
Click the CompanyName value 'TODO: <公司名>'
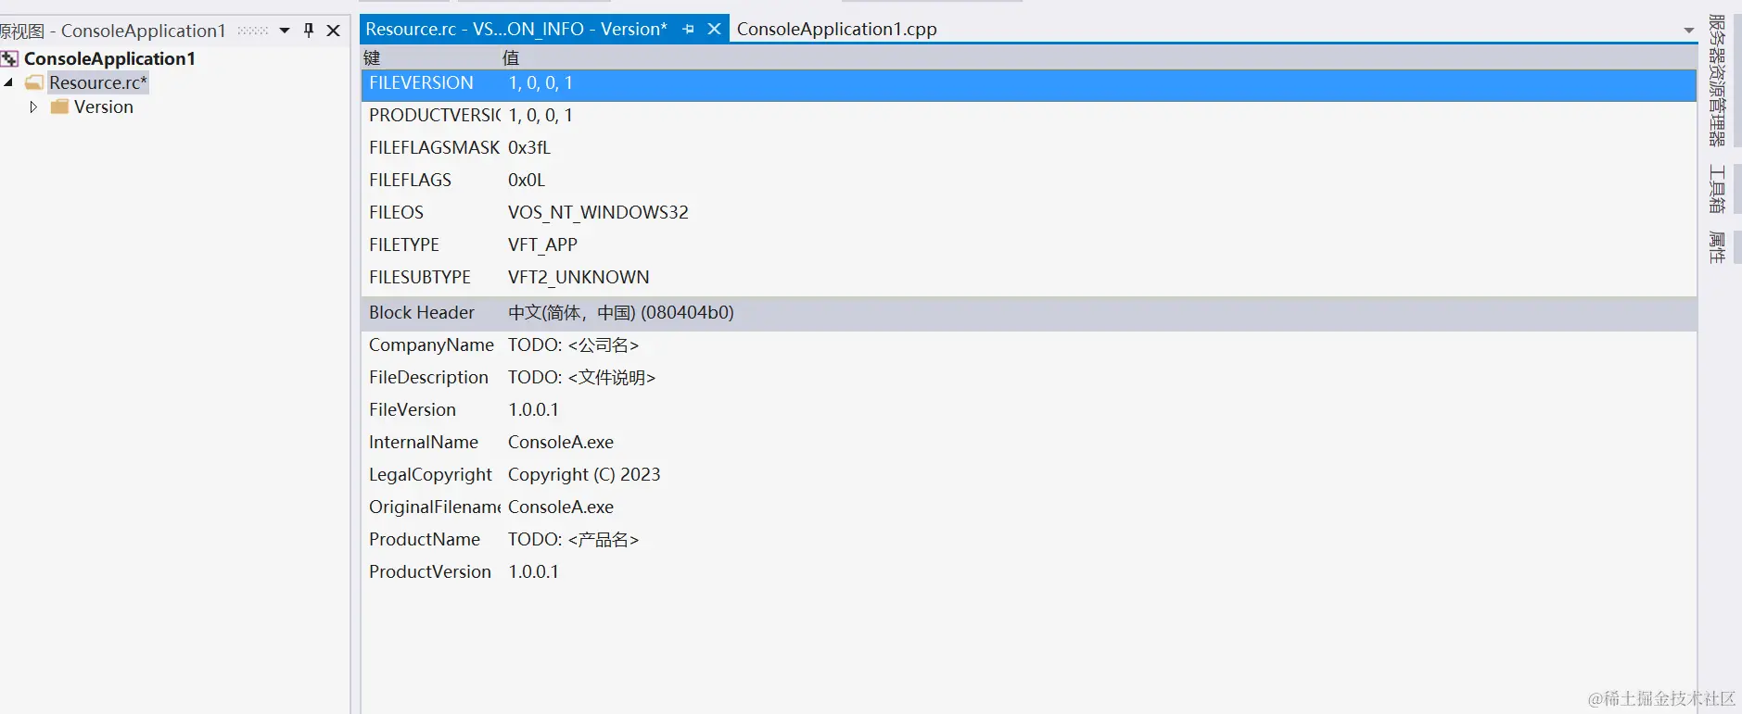[574, 344]
